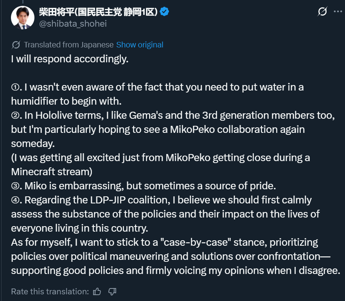Rate the translation with thumbs down
Viewport: 345px width, 301px height.
click(112, 292)
